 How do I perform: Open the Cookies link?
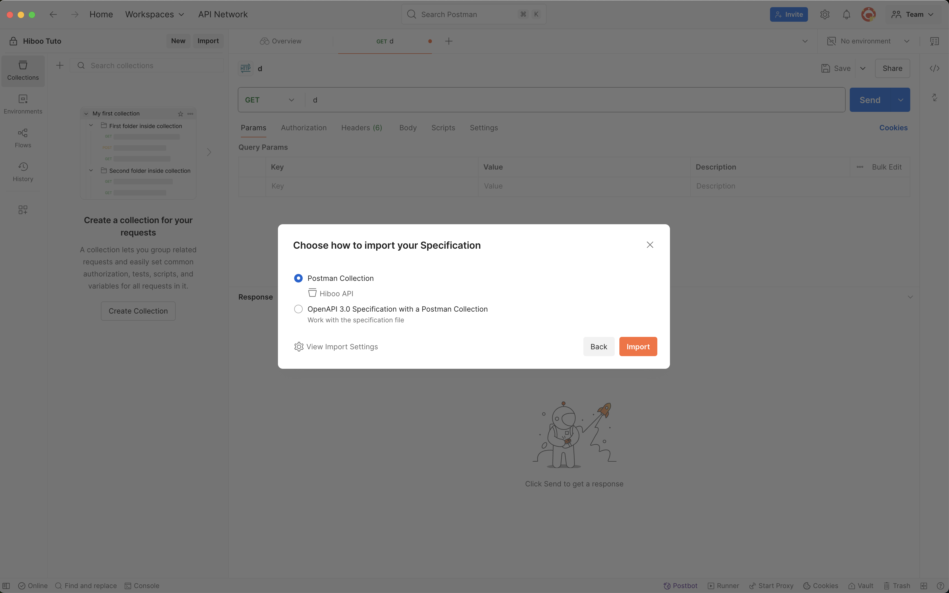pyautogui.click(x=893, y=128)
